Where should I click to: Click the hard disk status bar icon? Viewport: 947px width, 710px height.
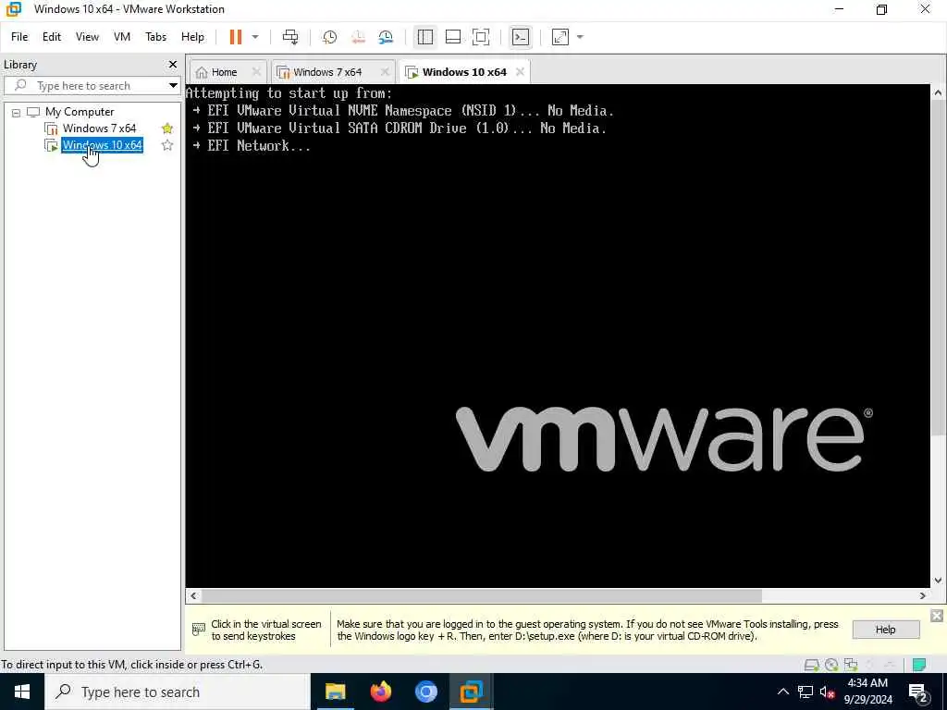click(x=811, y=666)
